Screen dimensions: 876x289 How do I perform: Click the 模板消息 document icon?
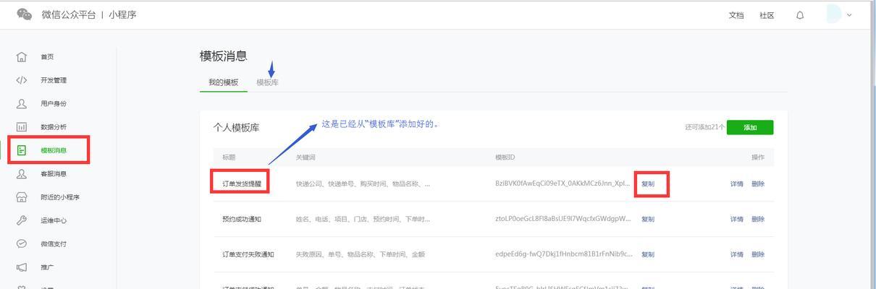22,150
